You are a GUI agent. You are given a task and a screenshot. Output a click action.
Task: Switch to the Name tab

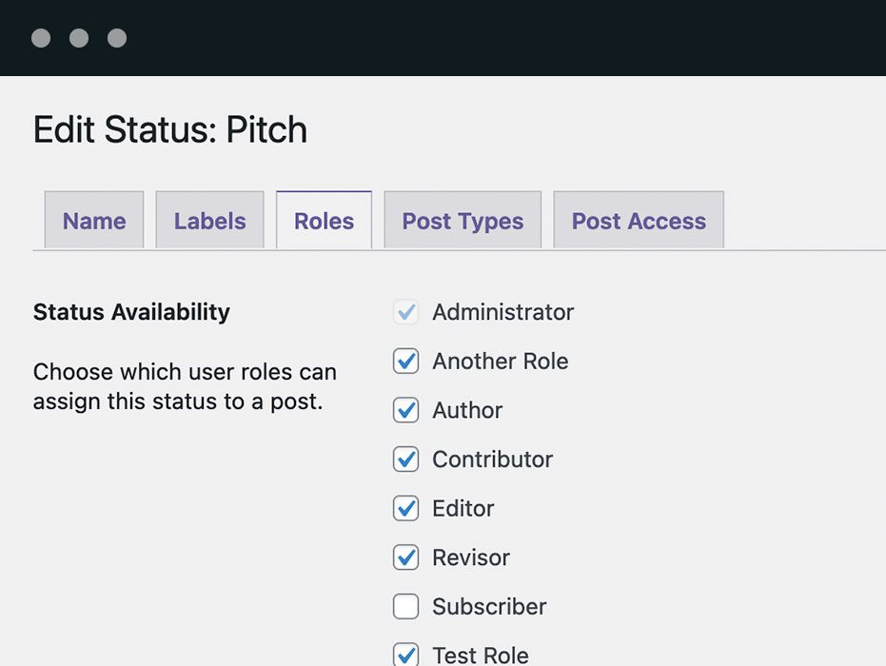pos(94,221)
